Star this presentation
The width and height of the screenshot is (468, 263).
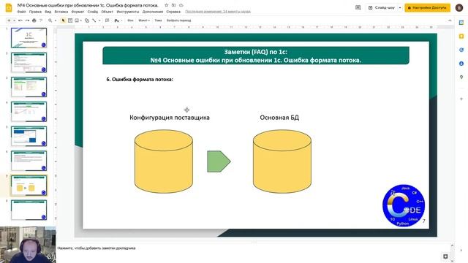pos(167,5)
